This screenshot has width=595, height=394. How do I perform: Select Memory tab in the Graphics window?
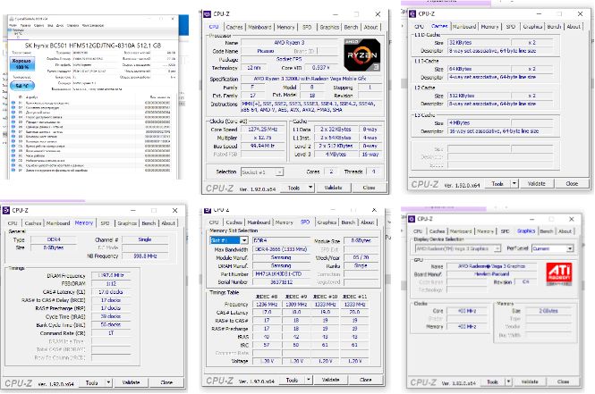485,231
